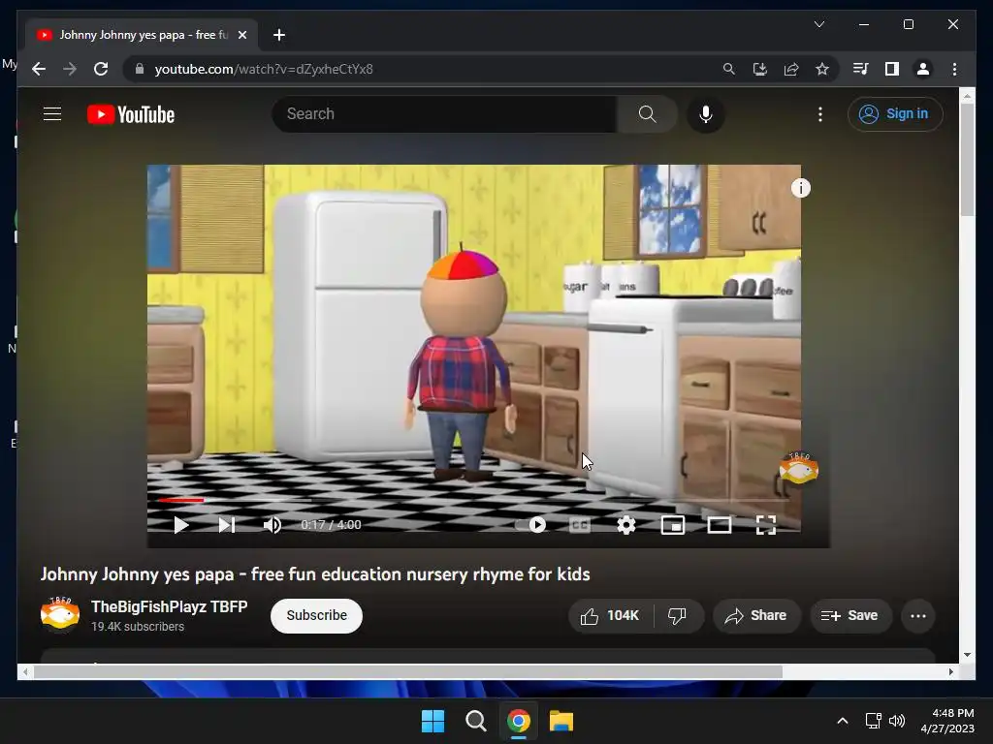Open the tab search chevron
Viewport: 993px width, 744px height.
pos(818,24)
